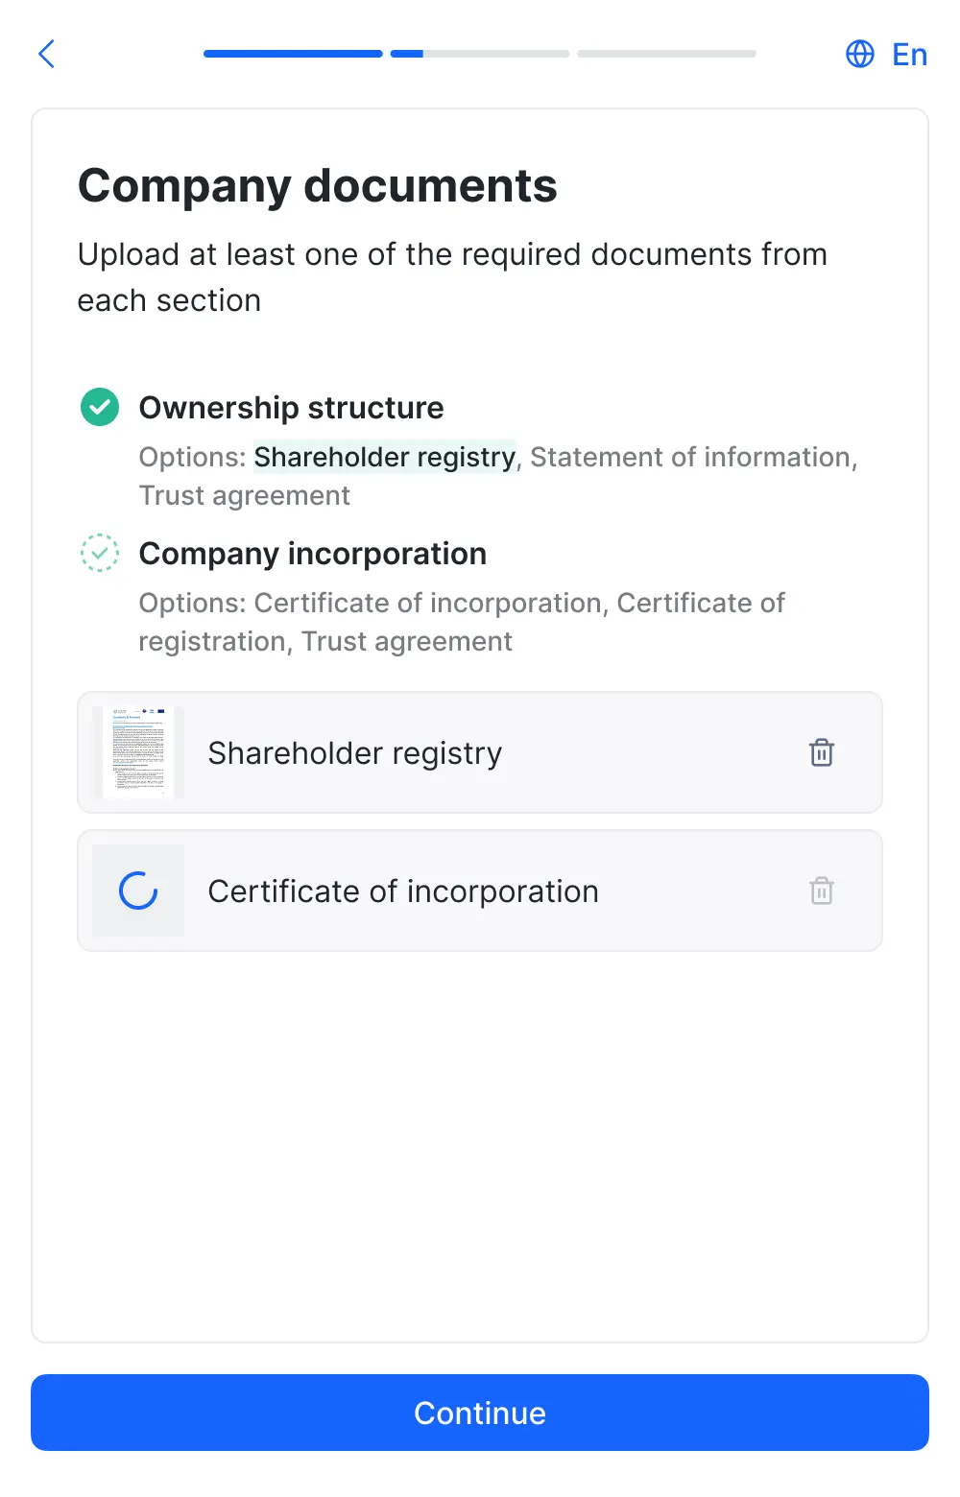Delete the Shareholder registry document via trash icon
The width and height of the screenshot is (960, 1497).
pos(822,752)
